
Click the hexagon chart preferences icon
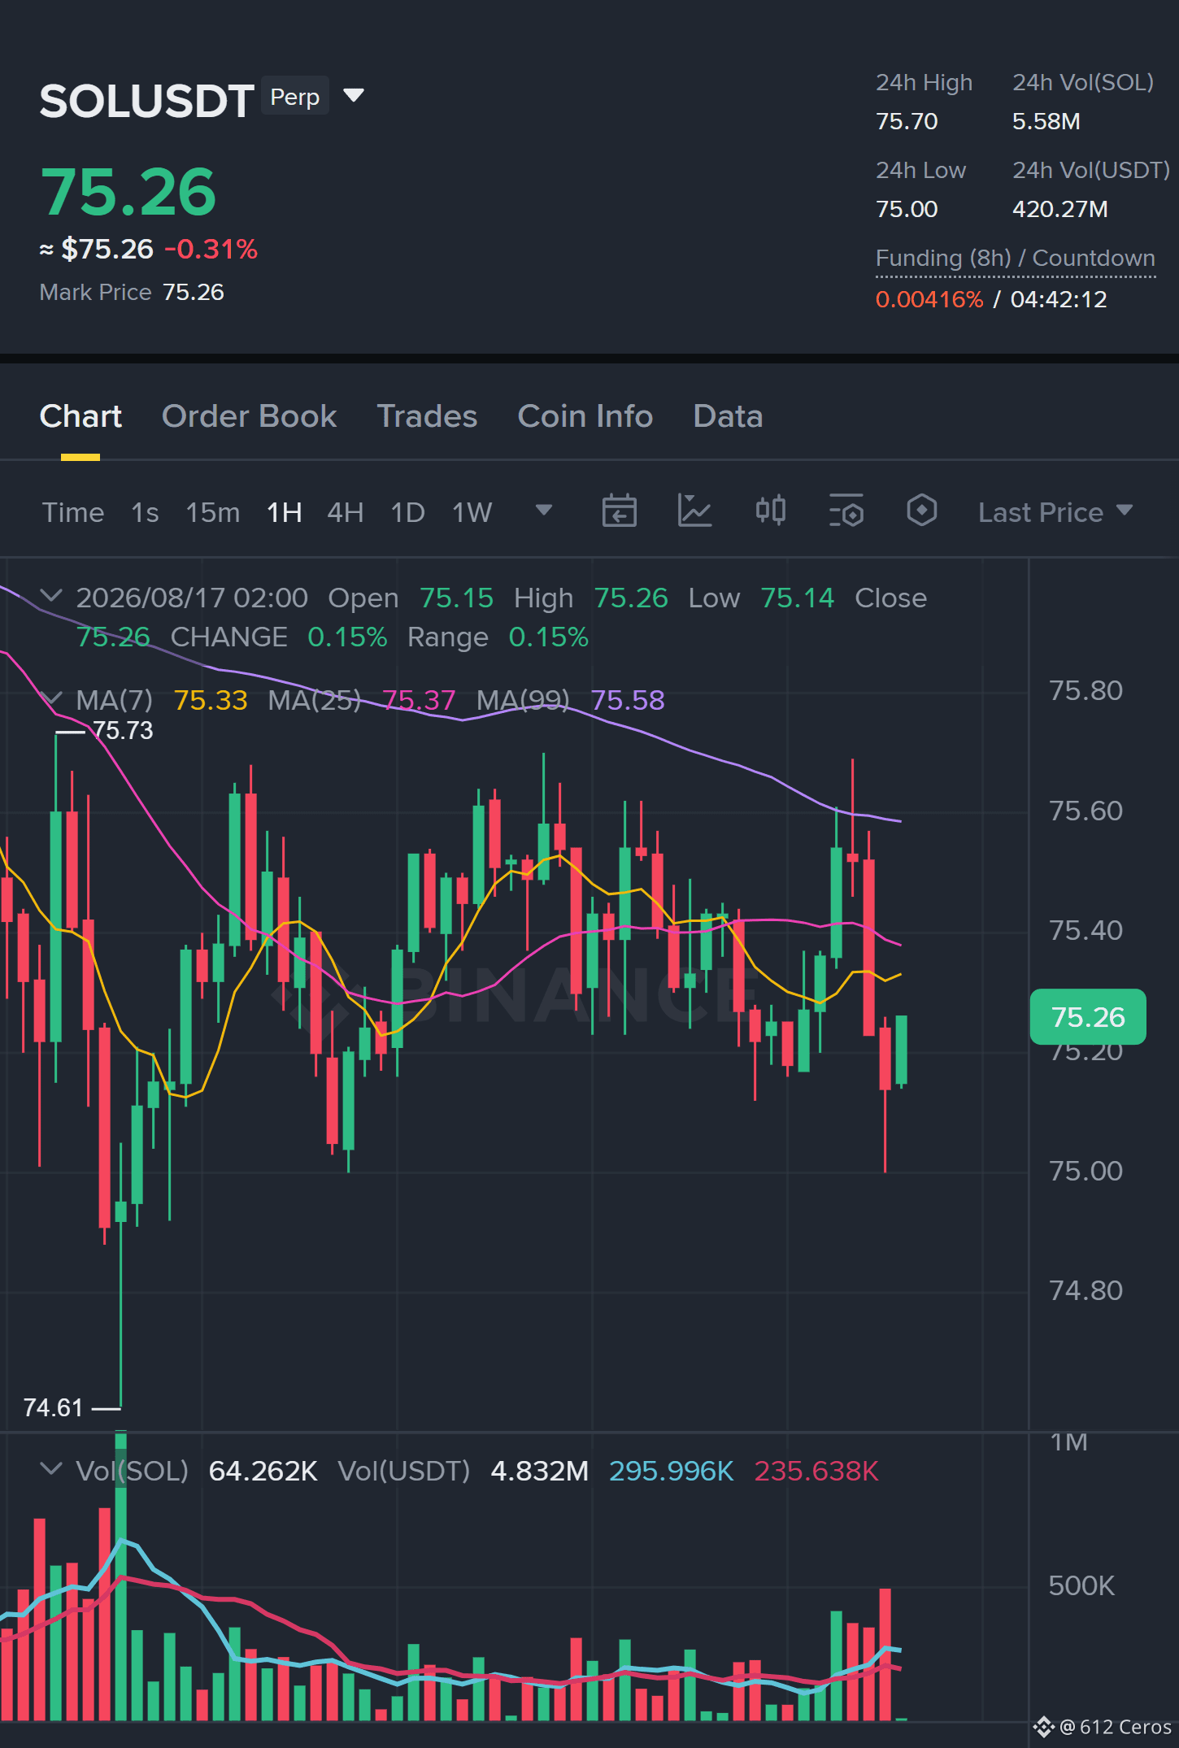[x=921, y=511]
